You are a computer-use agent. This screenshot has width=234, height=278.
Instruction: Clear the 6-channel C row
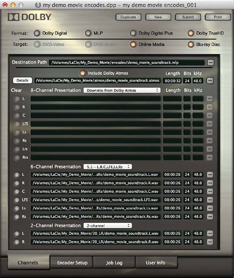[x=17, y=192]
